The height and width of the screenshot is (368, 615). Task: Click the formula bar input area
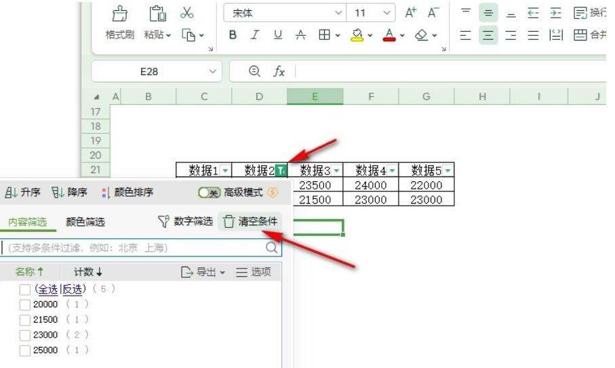point(451,71)
